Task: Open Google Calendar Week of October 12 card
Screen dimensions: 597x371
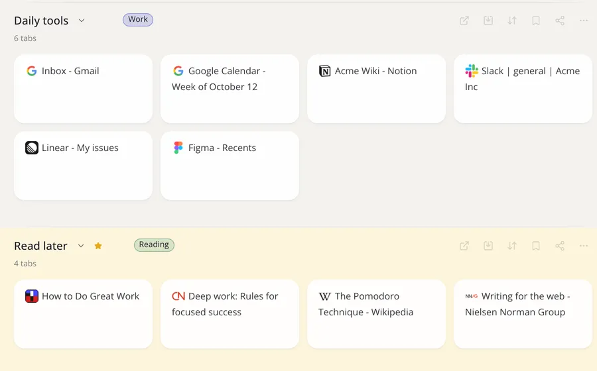Action: pyautogui.click(x=230, y=89)
